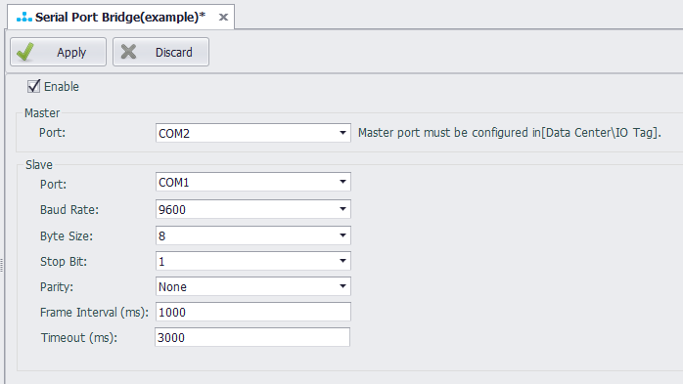Screen dimensions: 683x384
Task: Click the Frame Interval input field
Action: 253,312
